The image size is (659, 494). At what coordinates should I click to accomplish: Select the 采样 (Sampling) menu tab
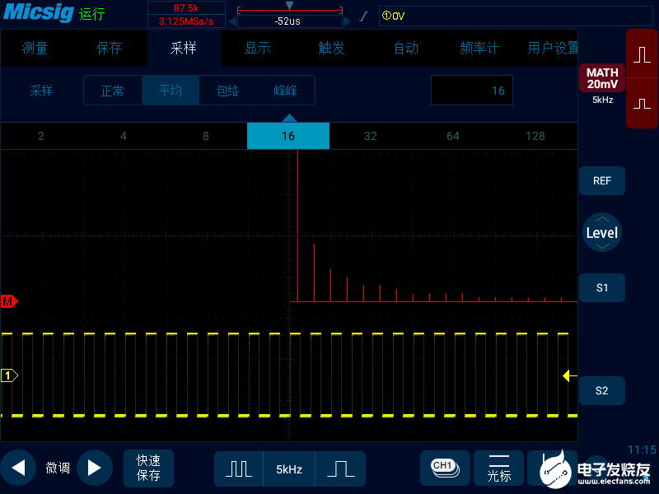click(x=184, y=49)
